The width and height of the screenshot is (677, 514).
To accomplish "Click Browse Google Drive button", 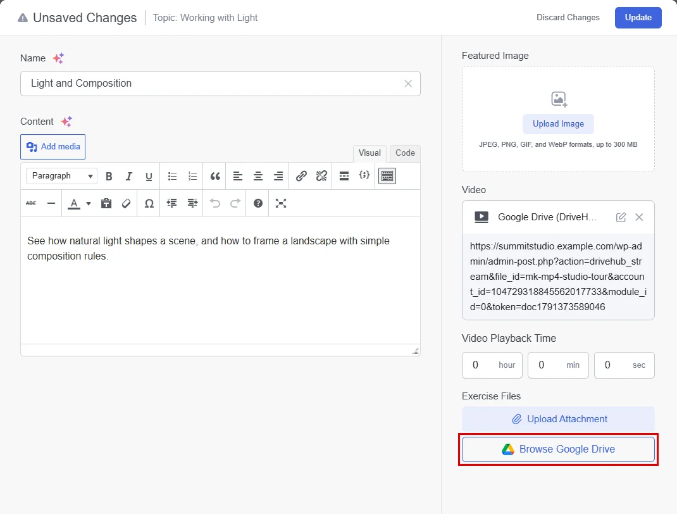I will coord(558,449).
